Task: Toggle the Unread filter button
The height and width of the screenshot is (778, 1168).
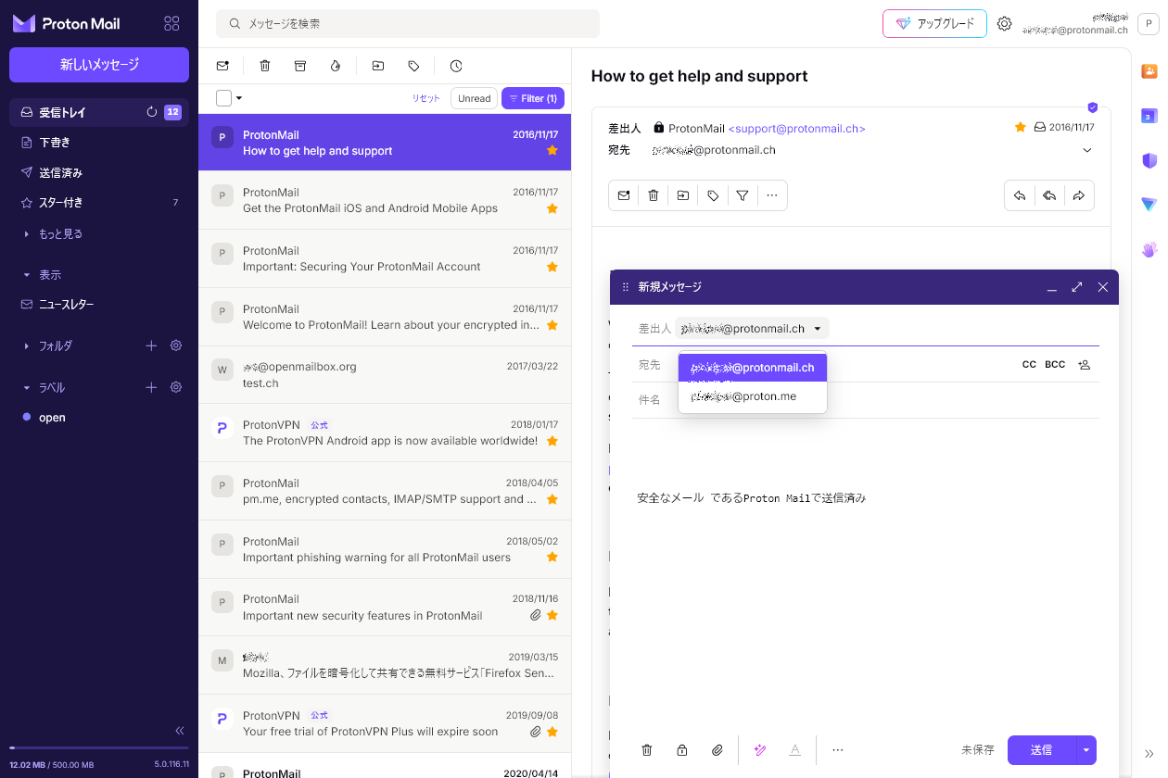Action: pos(474,98)
